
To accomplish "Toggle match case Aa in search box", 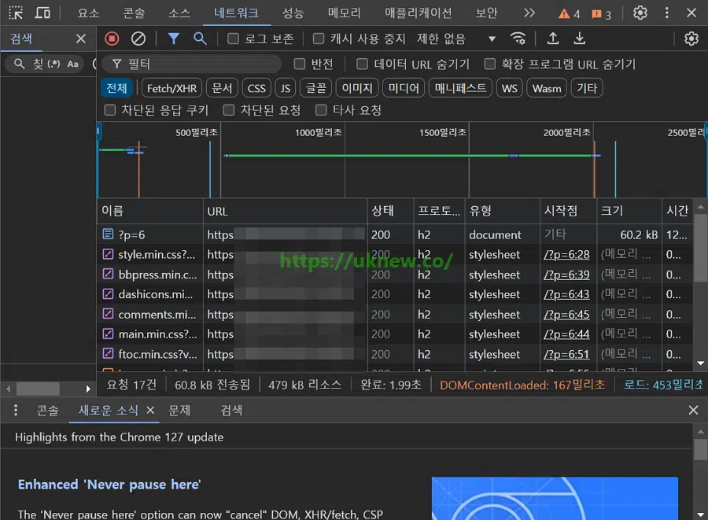I will (72, 64).
